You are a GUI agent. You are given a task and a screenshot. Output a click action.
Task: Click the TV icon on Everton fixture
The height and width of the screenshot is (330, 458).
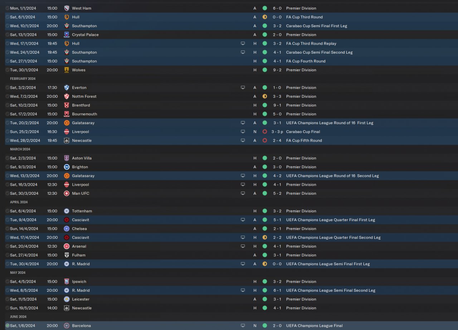pos(243,88)
